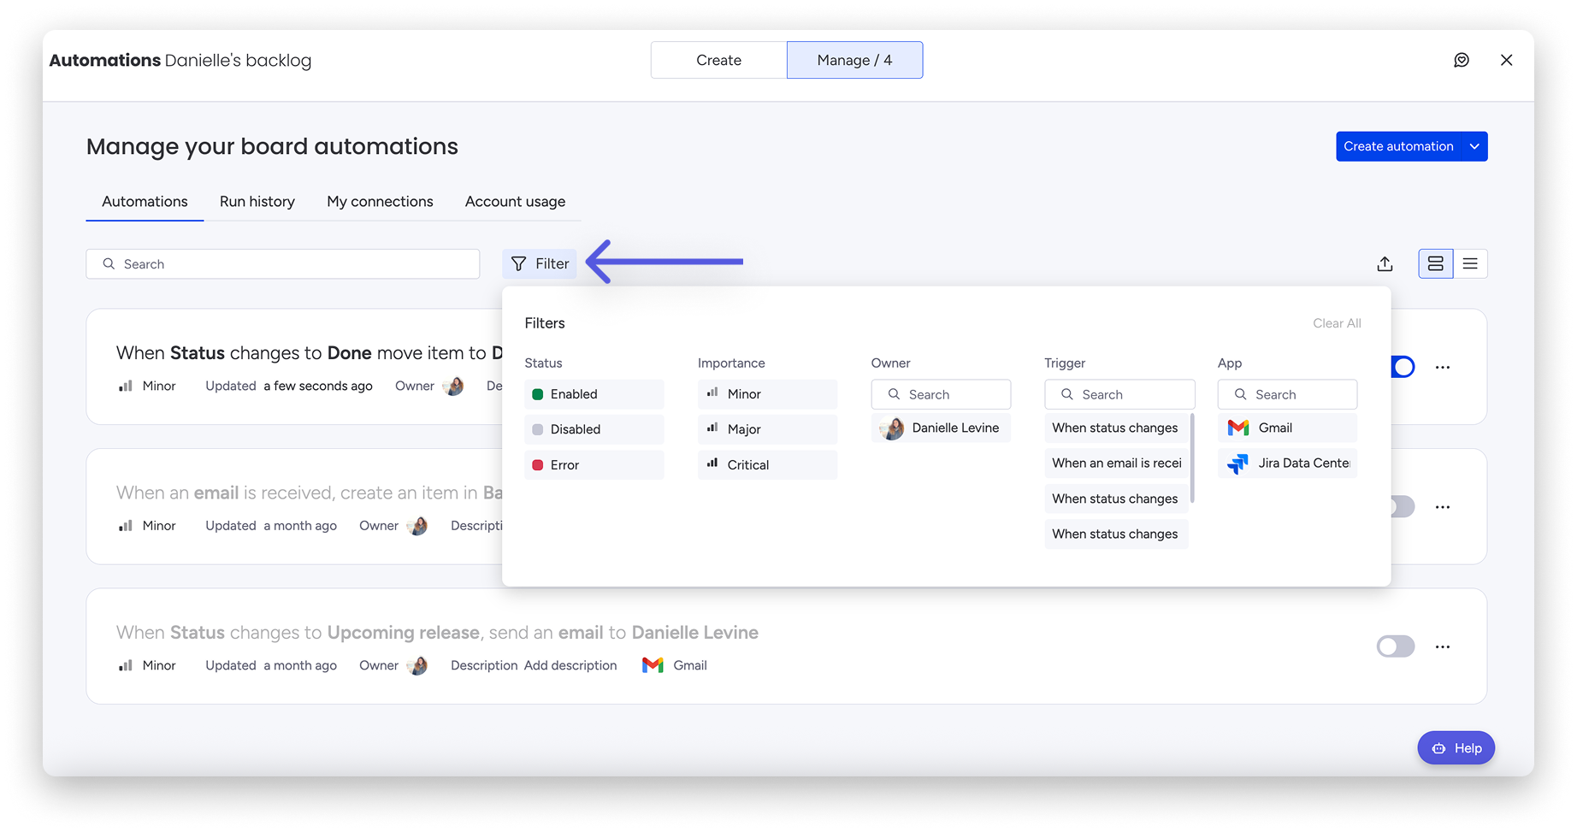Toggle the email received automation switch
The image size is (1577, 832).
[1403, 506]
